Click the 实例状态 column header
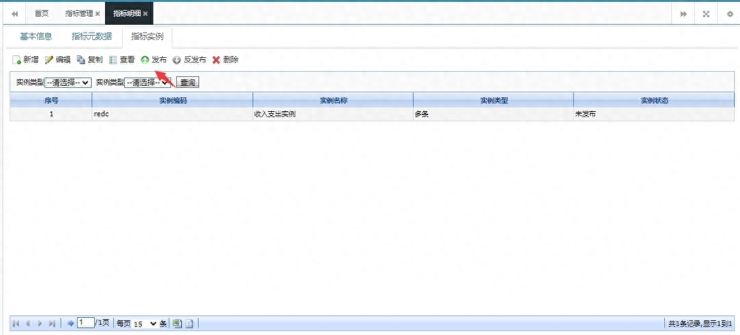This screenshot has height=335, width=740. point(654,101)
